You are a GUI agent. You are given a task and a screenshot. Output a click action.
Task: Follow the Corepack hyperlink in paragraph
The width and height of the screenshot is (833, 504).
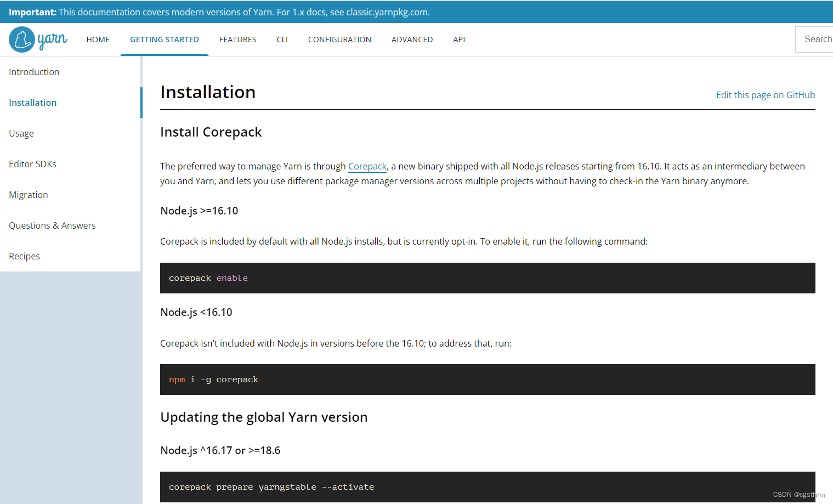[367, 166]
